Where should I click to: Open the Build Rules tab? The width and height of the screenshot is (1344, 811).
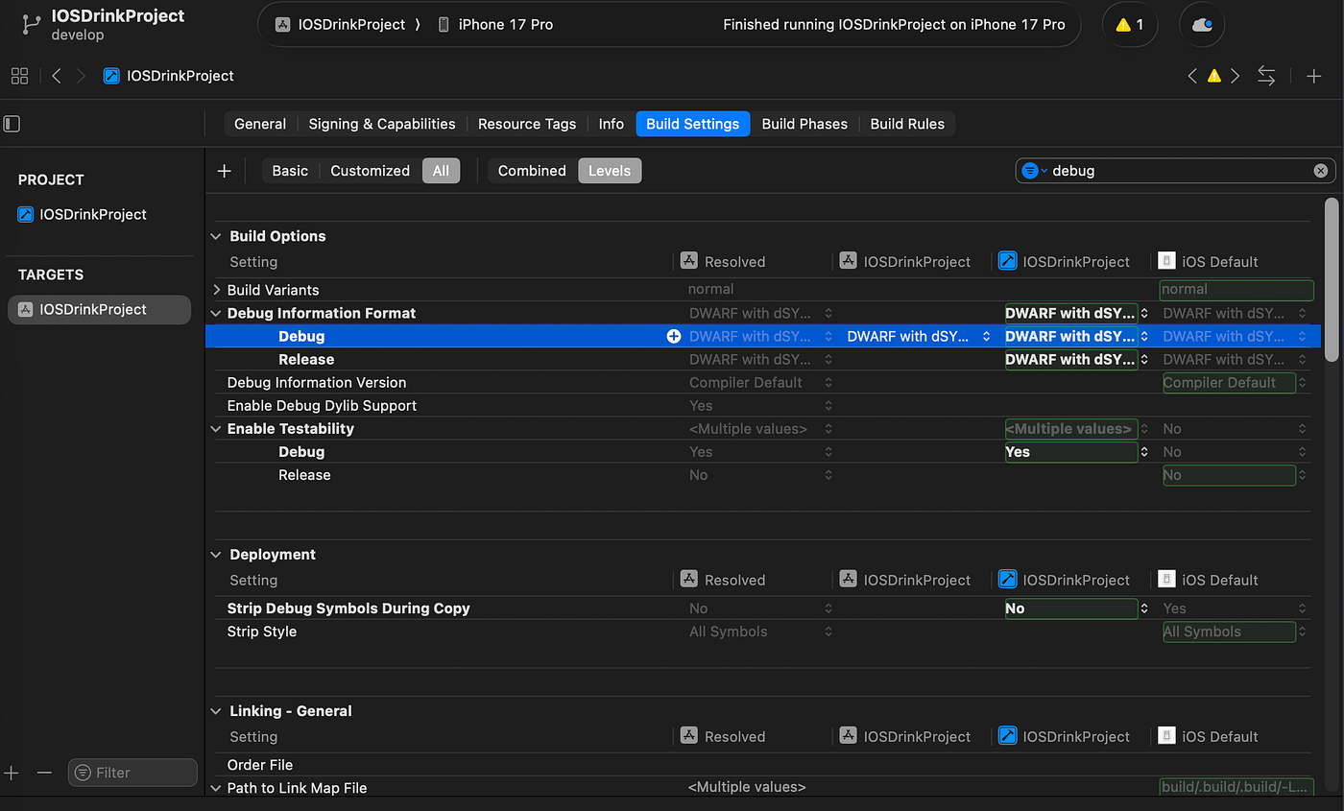pos(907,124)
